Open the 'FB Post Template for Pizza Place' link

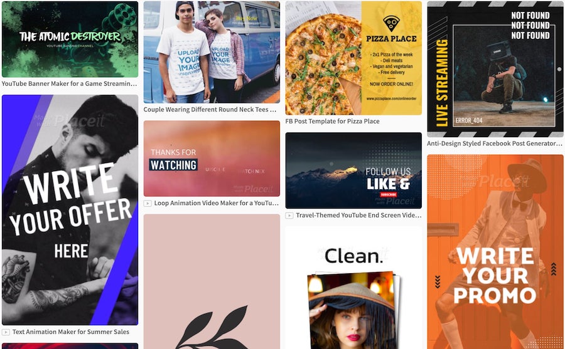point(332,122)
